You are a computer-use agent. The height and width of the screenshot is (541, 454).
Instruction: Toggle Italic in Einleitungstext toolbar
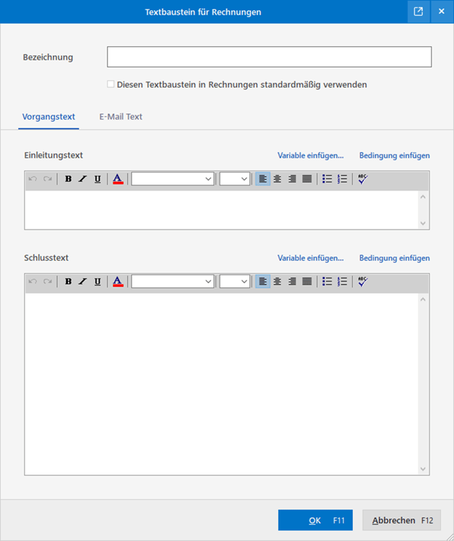[83, 179]
